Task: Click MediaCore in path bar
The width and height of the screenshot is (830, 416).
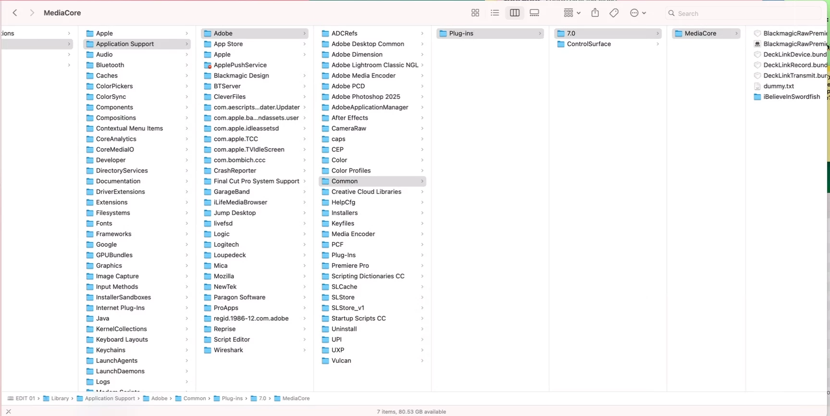Action: (292, 398)
